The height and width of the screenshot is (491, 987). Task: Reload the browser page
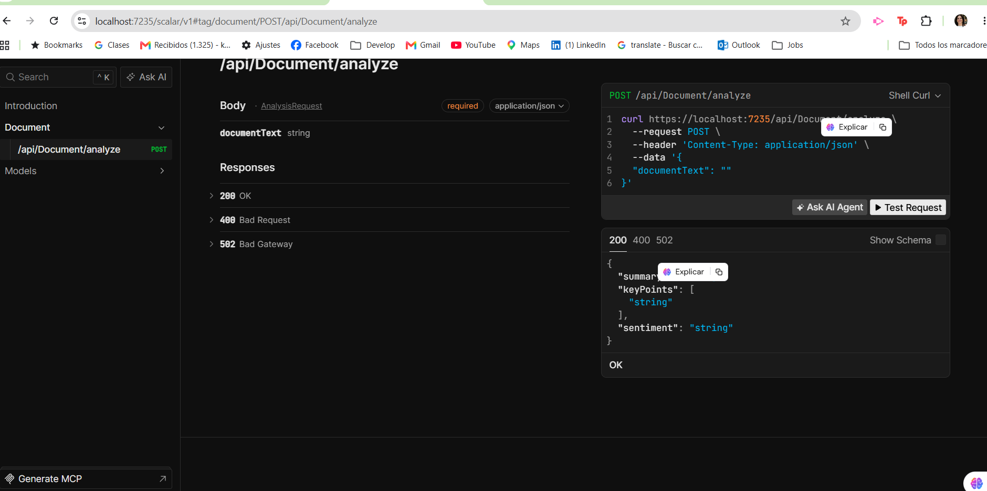coord(54,21)
